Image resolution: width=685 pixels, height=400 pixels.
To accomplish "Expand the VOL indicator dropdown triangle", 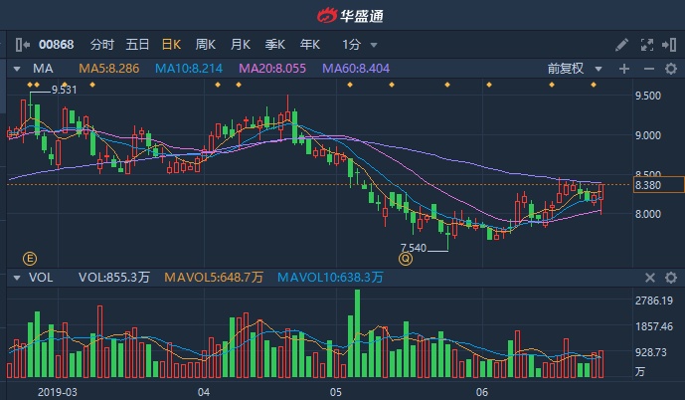I will coord(17,278).
